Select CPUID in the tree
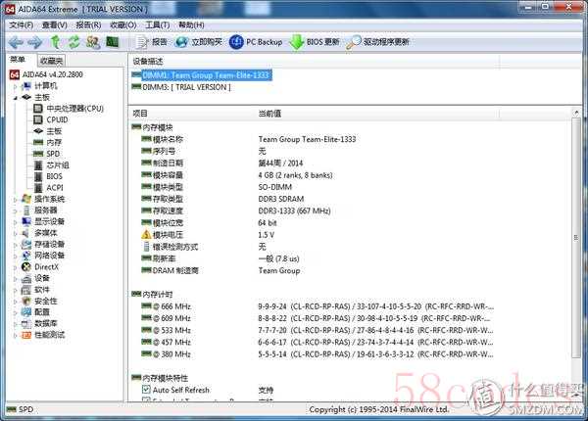Viewport: 588px width, 421px height. [51, 119]
